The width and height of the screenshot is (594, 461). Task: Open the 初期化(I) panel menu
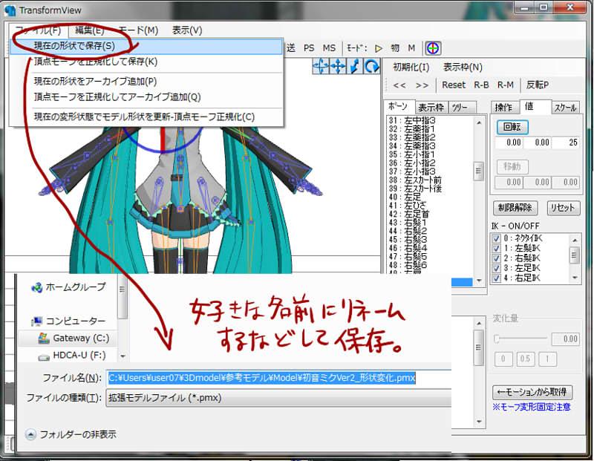click(x=411, y=67)
